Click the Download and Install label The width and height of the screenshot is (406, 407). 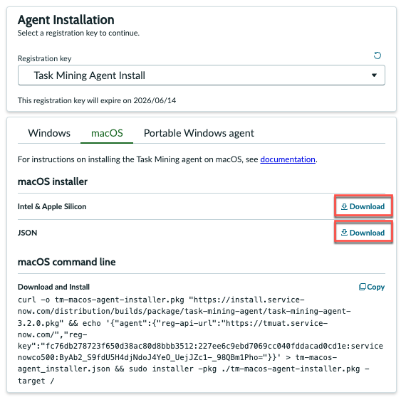(53, 287)
